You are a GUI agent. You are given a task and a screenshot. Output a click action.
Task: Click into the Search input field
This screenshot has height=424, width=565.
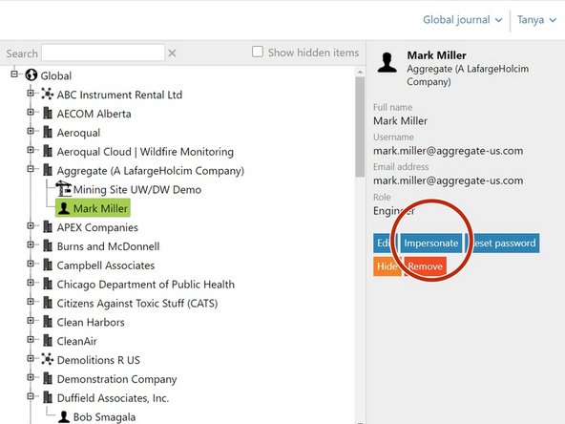click(x=103, y=53)
